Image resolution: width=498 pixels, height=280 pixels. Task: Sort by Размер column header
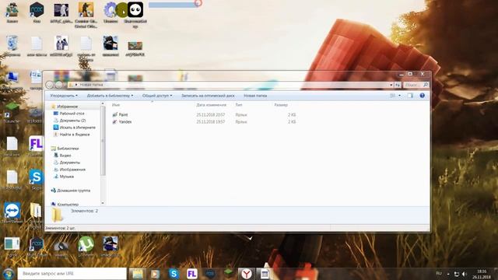pyautogui.click(x=281, y=105)
